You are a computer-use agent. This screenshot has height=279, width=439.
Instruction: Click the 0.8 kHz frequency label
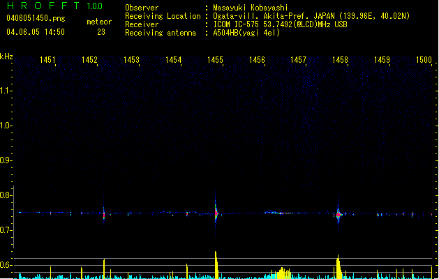[6, 195]
